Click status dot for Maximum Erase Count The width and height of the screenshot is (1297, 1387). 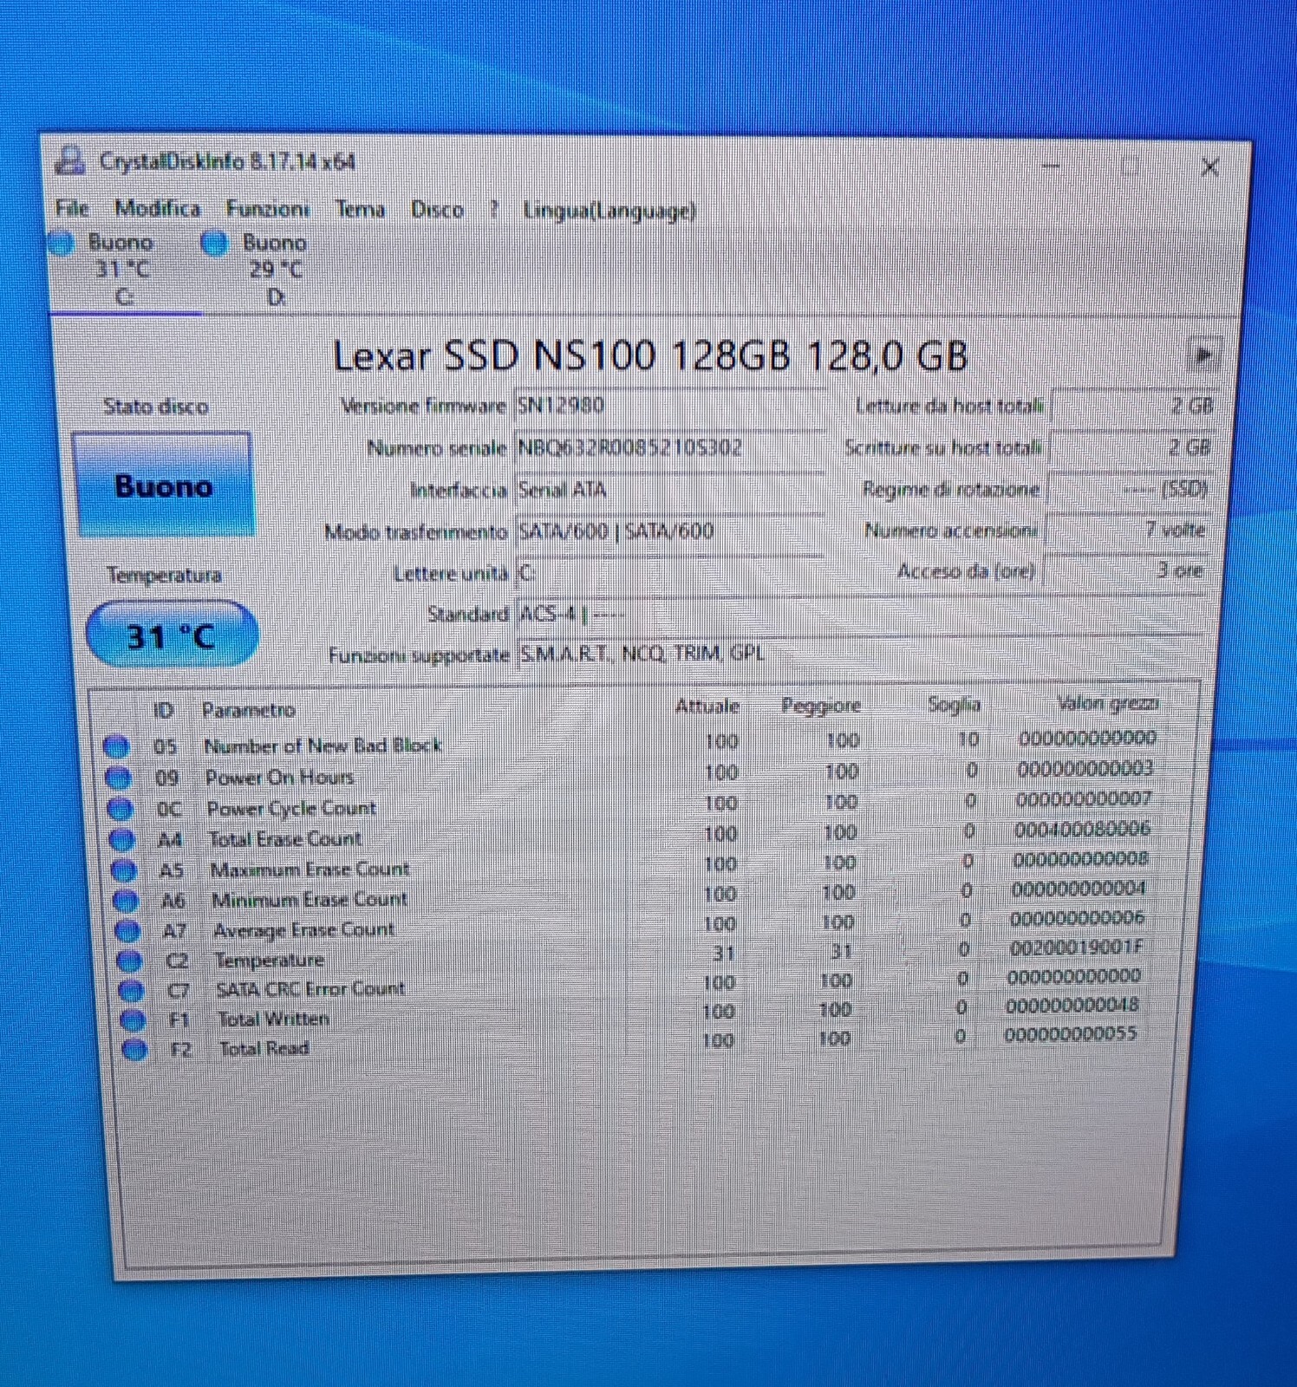(124, 869)
